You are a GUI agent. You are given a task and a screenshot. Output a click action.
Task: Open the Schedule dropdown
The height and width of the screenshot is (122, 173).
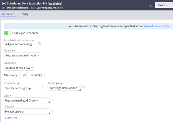click(x=19, y=68)
